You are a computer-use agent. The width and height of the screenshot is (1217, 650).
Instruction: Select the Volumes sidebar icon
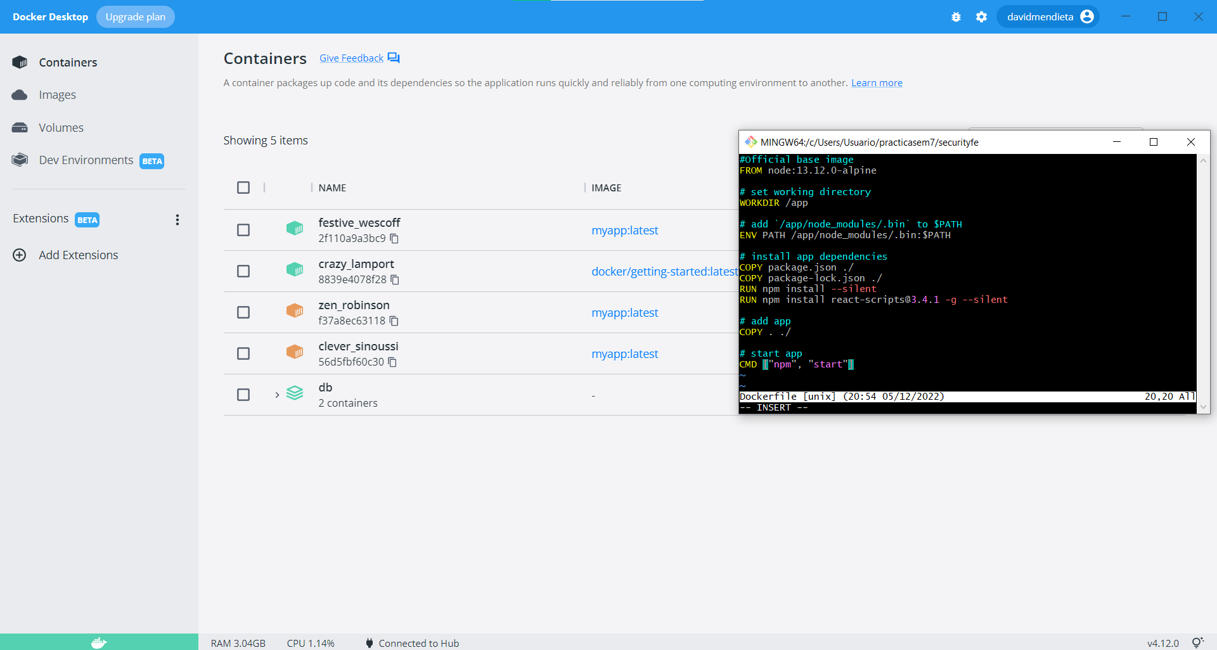click(20, 127)
